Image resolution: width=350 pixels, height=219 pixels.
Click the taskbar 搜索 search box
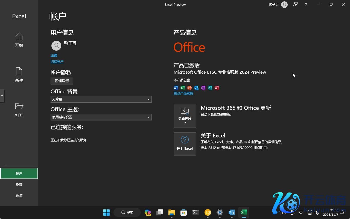pos(127,212)
